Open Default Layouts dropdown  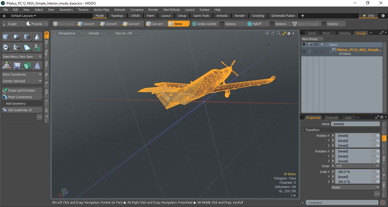coord(24,16)
